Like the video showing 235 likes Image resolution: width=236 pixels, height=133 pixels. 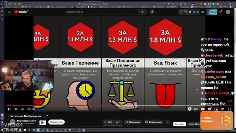tap(108, 122)
